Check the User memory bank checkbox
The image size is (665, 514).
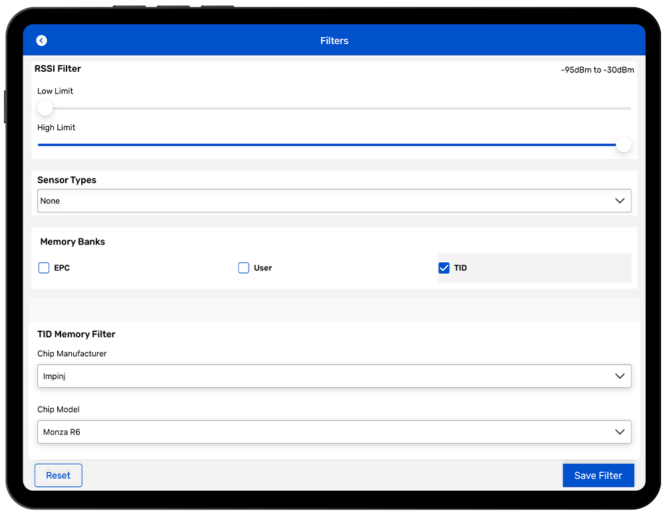pyautogui.click(x=243, y=268)
